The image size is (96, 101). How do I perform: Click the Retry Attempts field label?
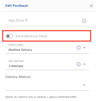click(16, 61)
